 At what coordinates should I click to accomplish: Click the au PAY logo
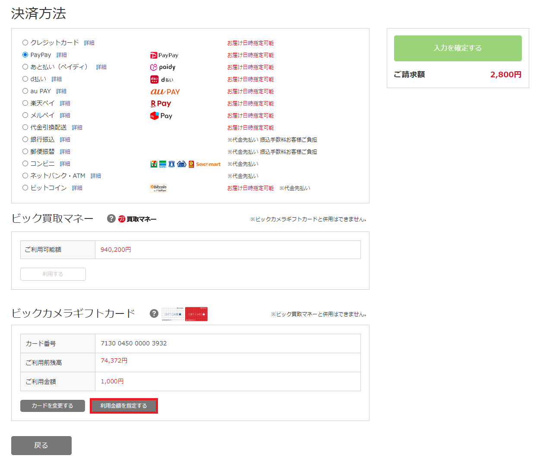click(165, 92)
